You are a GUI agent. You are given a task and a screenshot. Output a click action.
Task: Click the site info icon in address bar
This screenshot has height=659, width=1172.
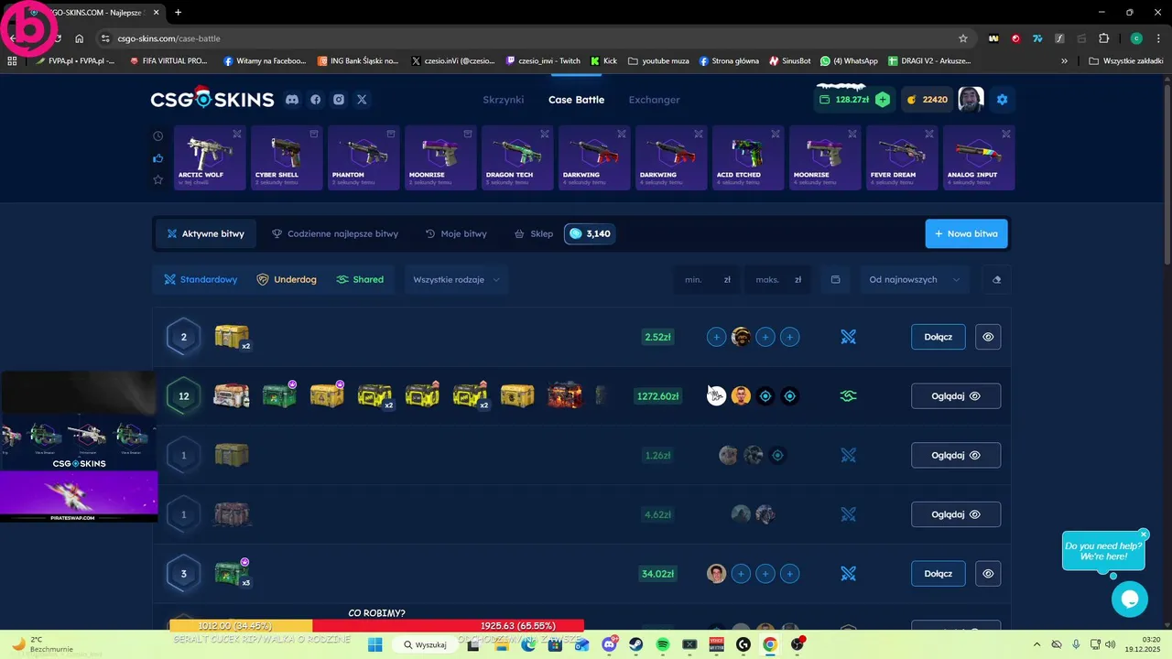click(105, 38)
